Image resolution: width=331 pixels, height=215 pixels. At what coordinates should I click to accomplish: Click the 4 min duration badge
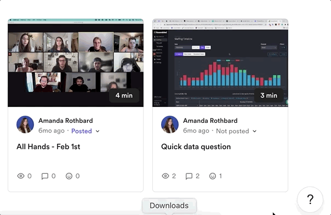124,95
